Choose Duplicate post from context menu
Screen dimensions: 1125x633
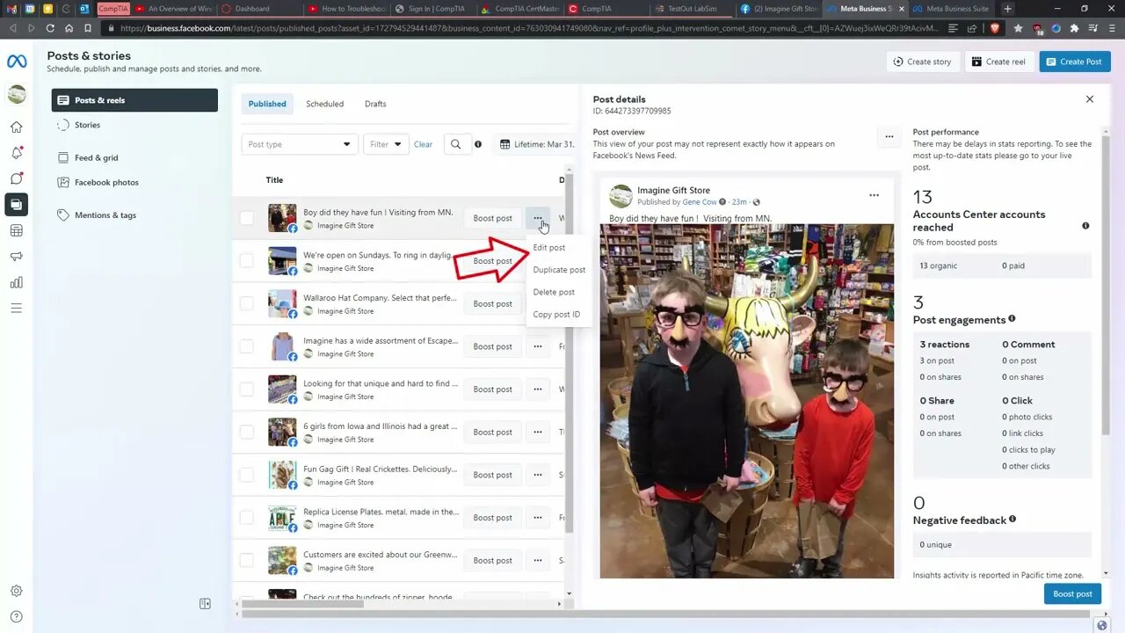(x=559, y=270)
